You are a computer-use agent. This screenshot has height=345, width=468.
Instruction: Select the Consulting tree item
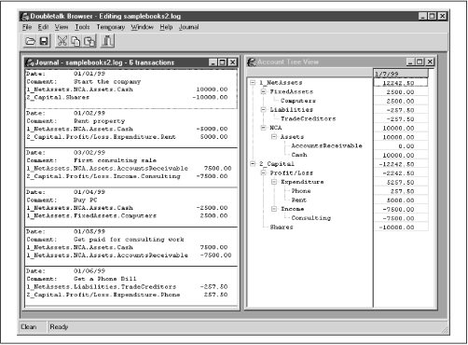click(x=311, y=218)
